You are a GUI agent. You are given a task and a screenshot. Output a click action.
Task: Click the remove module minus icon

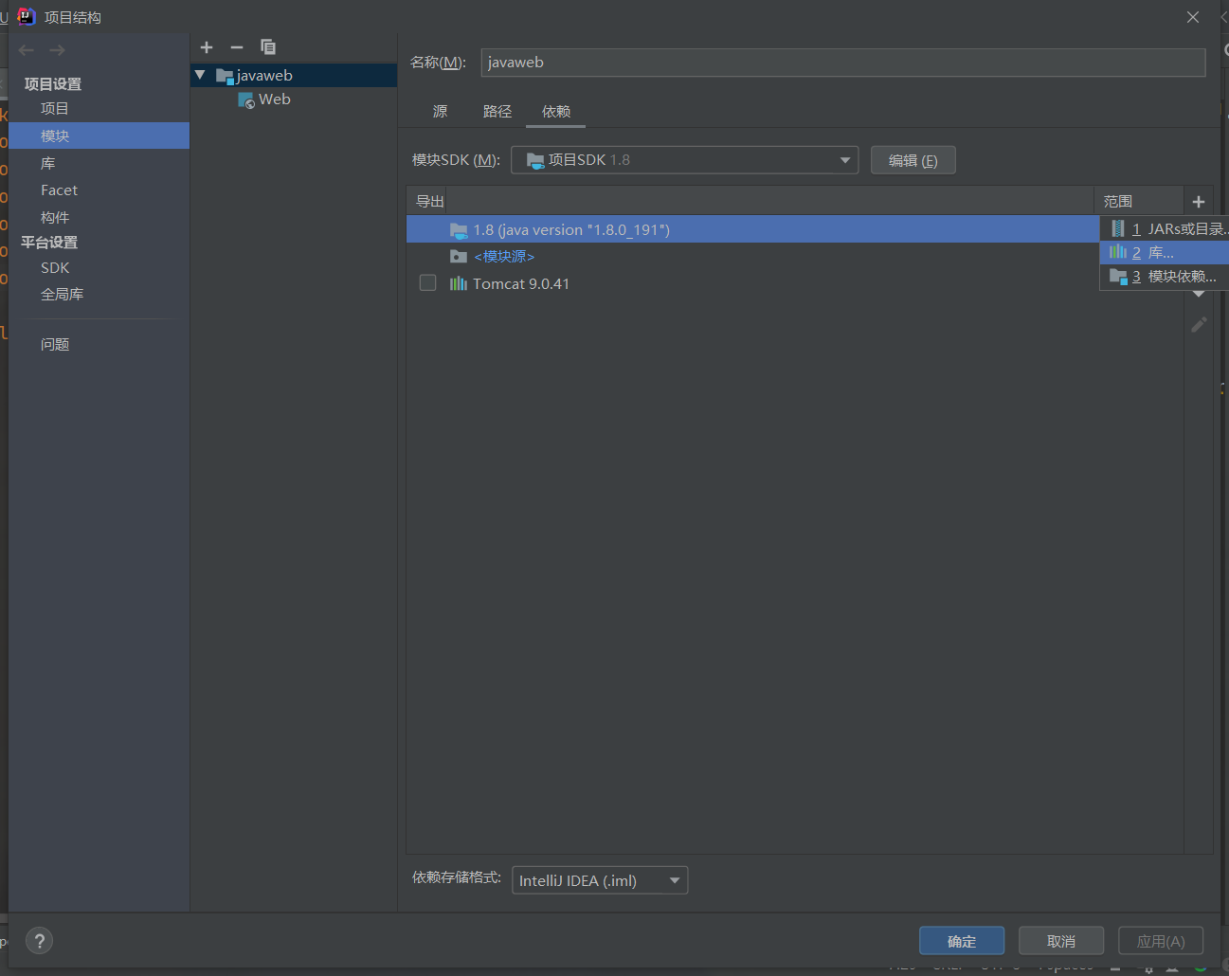pyautogui.click(x=237, y=47)
